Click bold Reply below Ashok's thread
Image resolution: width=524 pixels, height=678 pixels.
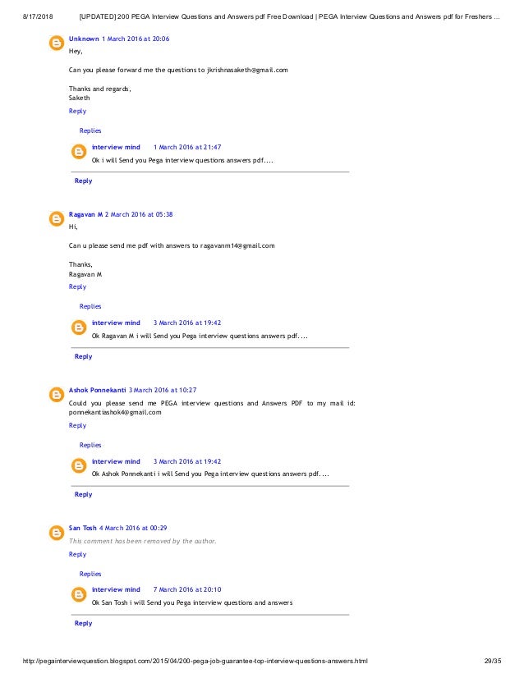[84, 494]
